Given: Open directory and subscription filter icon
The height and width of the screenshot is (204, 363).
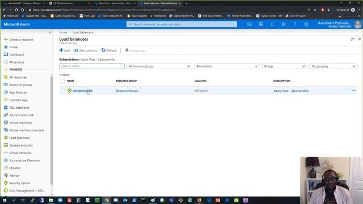Looking at the screenshot, I should click(261, 24).
